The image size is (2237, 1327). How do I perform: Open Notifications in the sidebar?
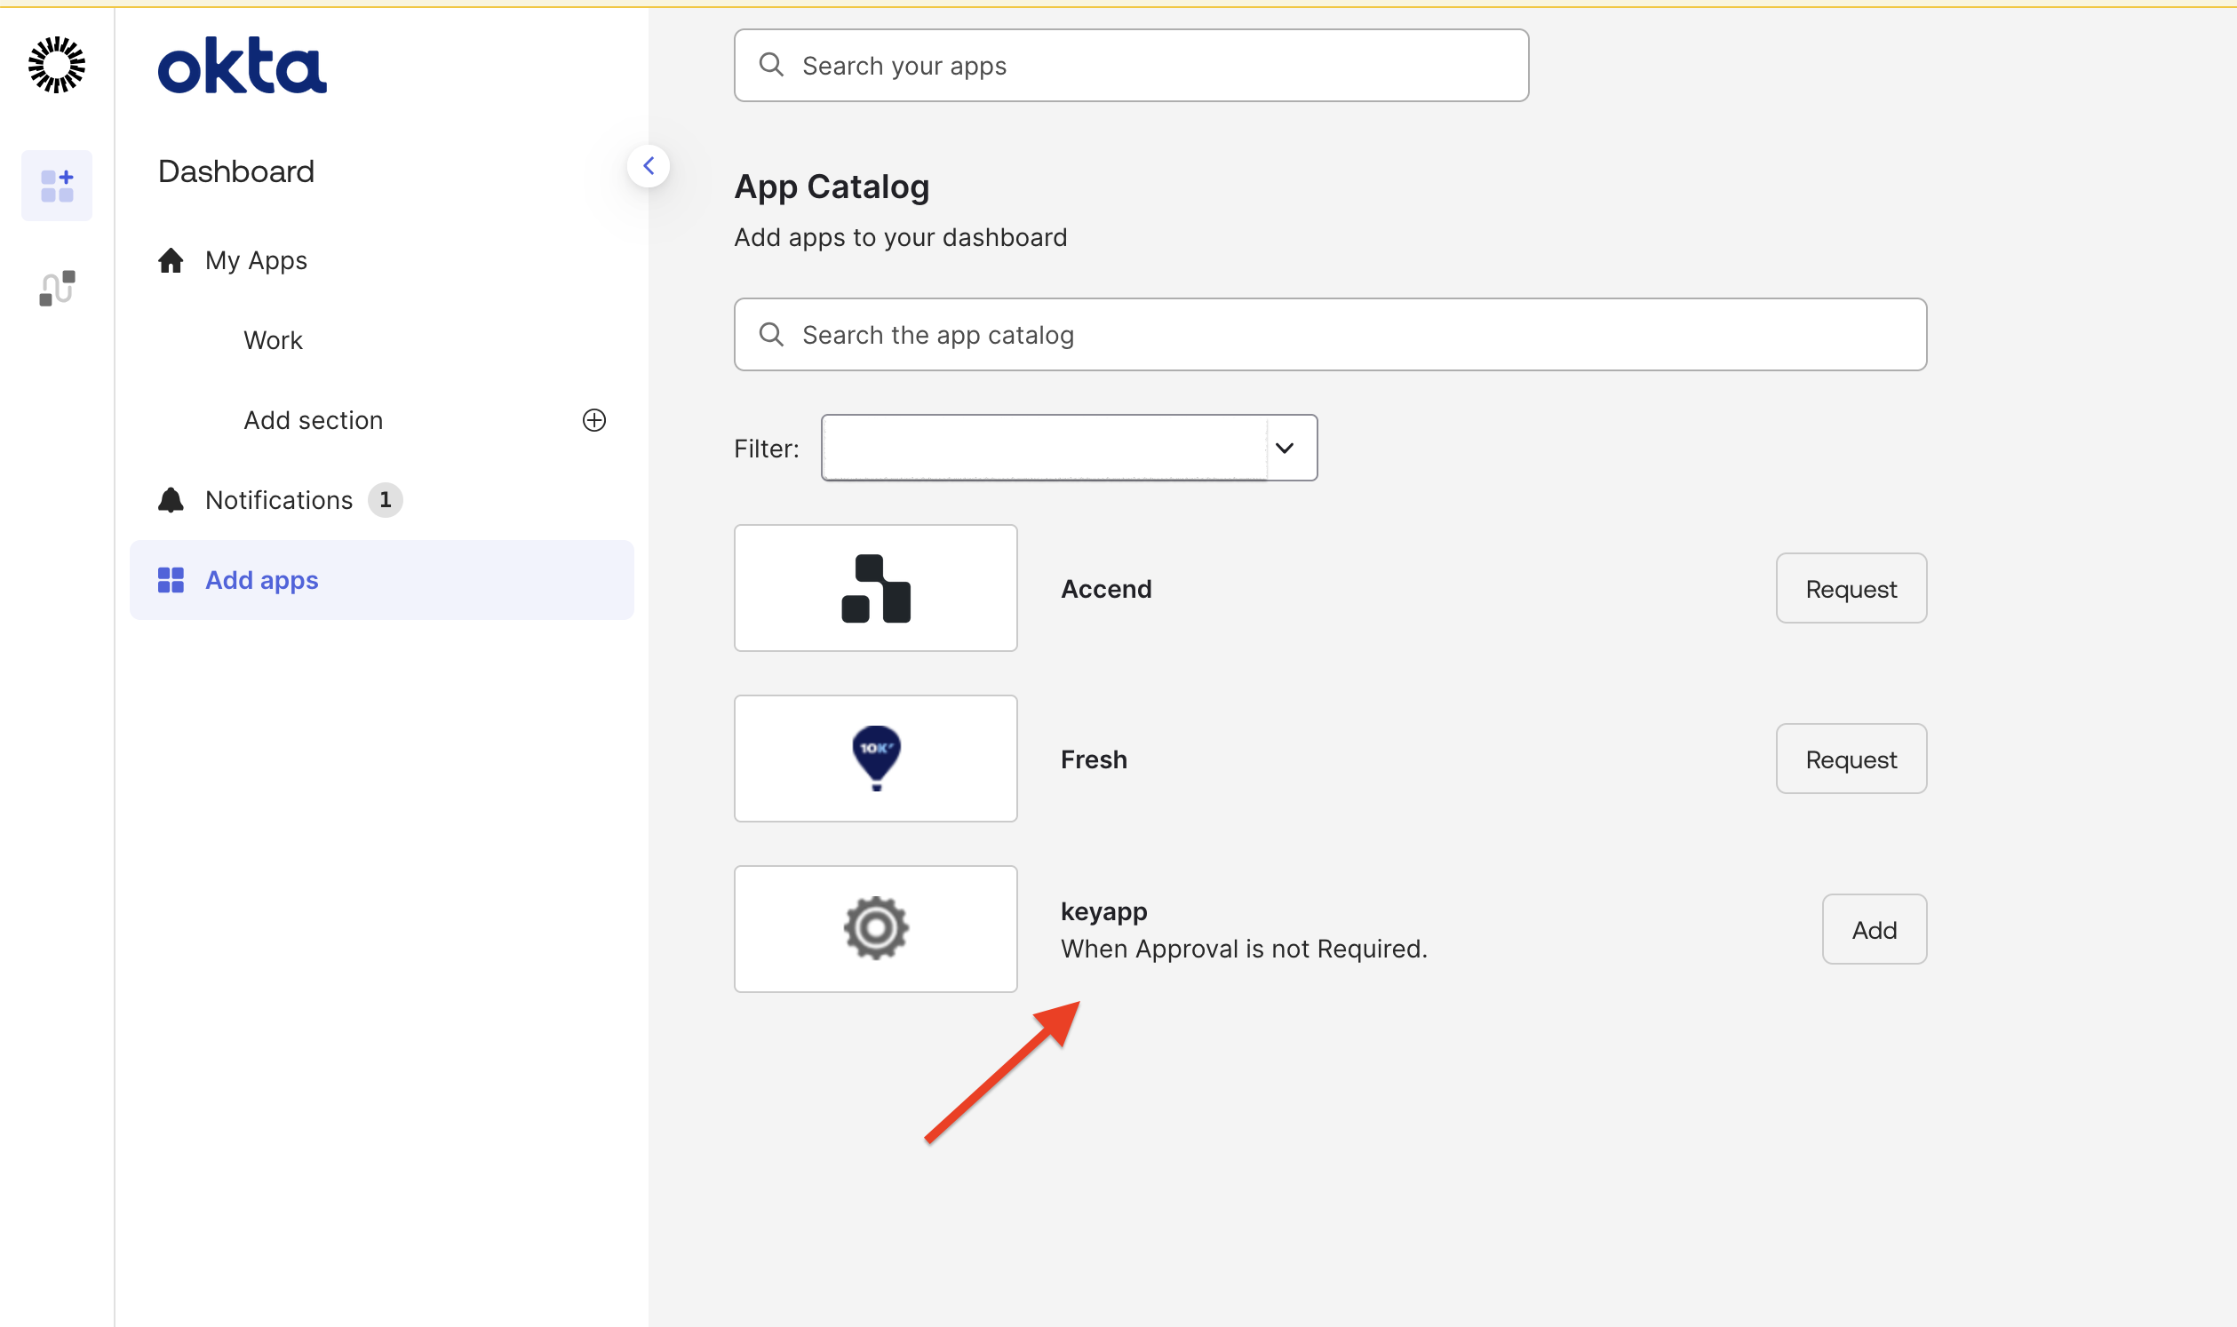(279, 500)
